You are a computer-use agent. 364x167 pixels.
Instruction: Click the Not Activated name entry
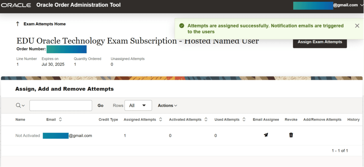28,135
